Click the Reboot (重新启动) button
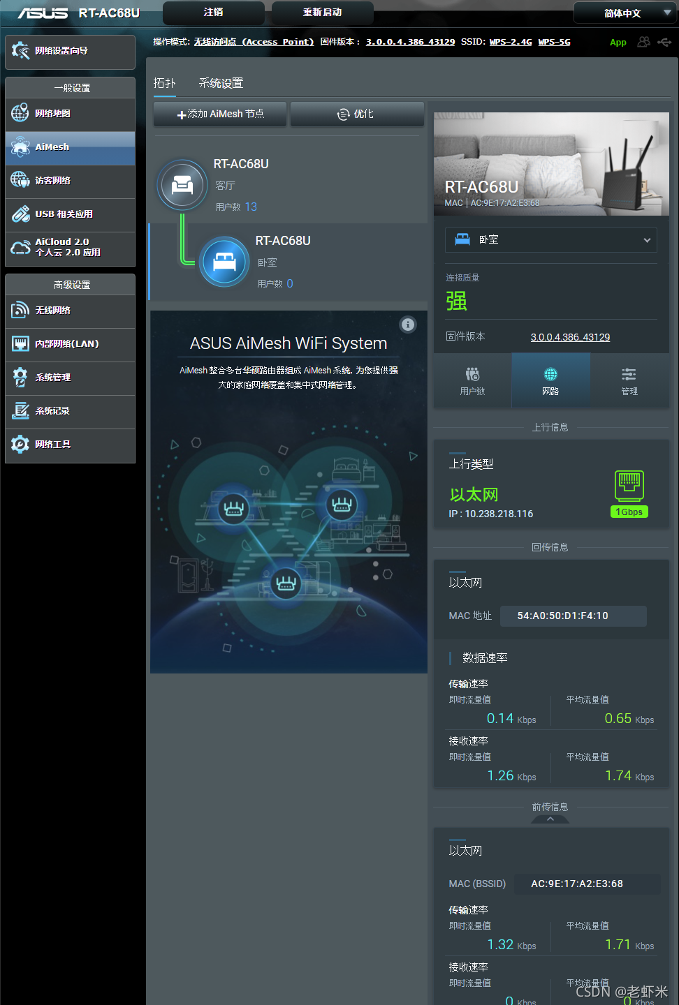The height and width of the screenshot is (1005, 679). coord(323,13)
